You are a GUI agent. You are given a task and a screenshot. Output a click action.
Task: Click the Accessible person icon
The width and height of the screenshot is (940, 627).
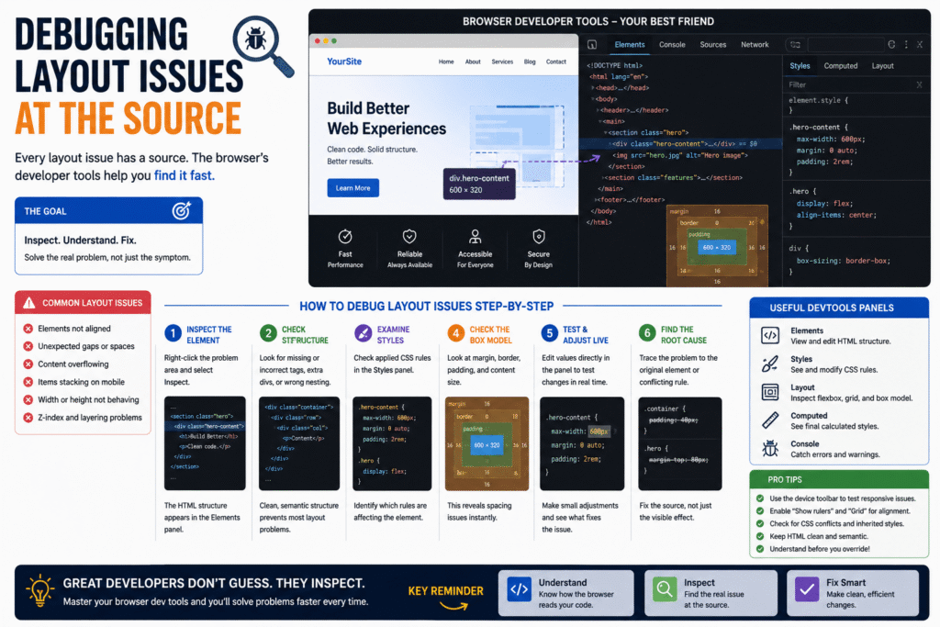[475, 236]
